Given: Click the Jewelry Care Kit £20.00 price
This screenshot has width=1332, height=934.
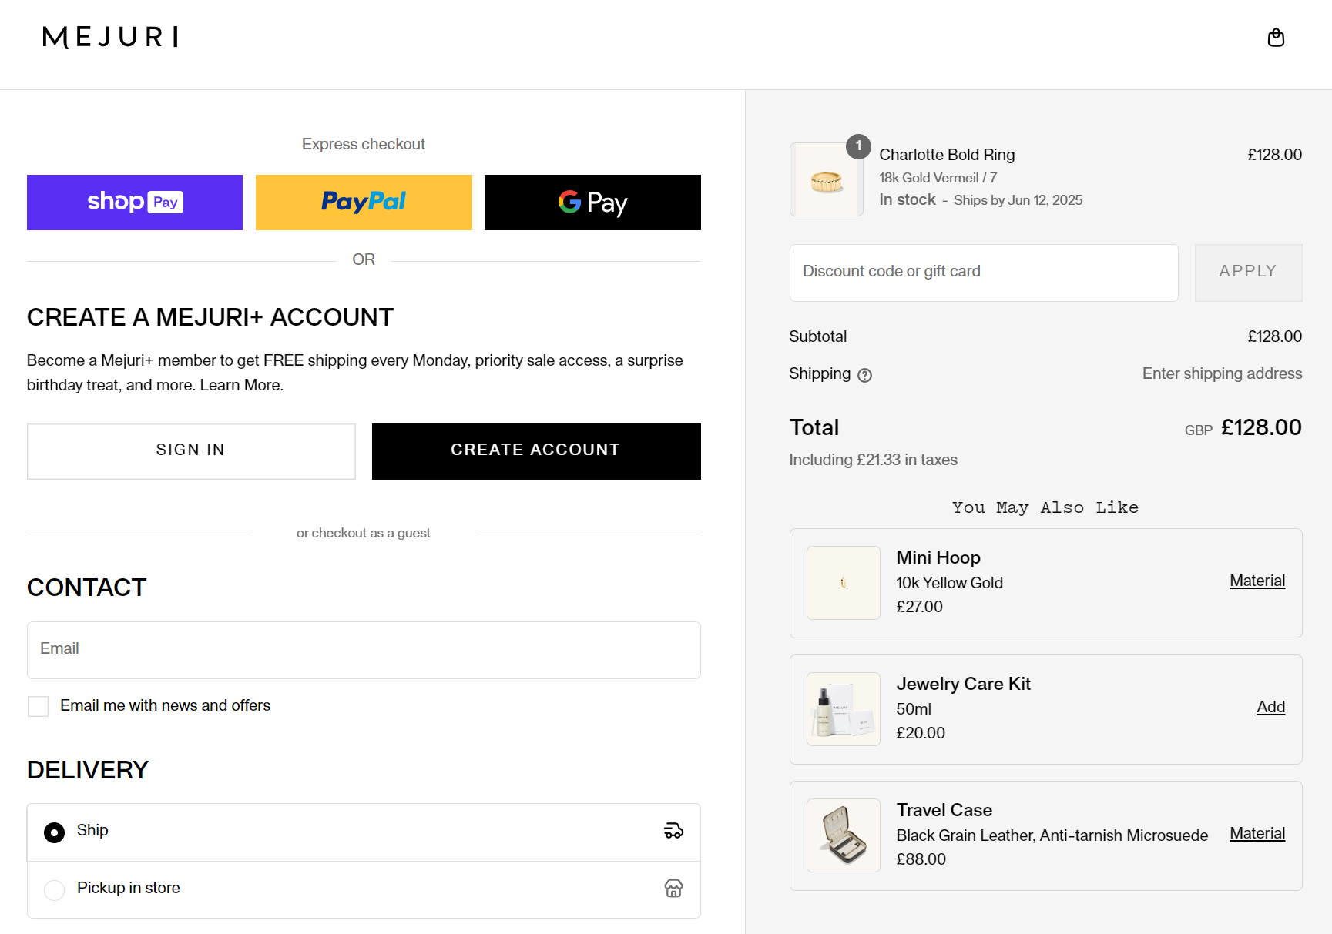Looking at the screenshot, I should pos(921,733).
